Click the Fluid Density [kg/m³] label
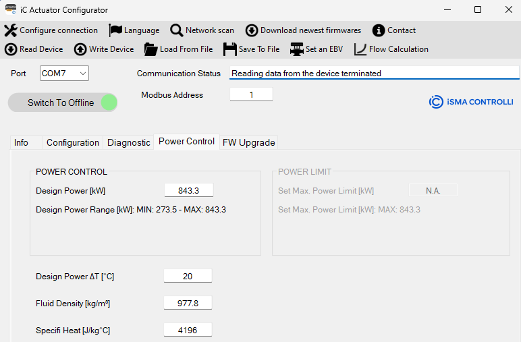Viewport: 521px width, 342px height. (73, 304)
